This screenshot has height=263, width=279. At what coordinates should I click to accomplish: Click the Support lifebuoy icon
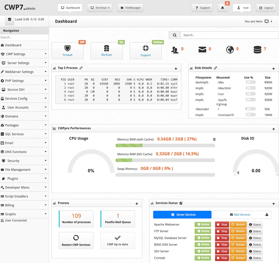click(x=145, y=48)
